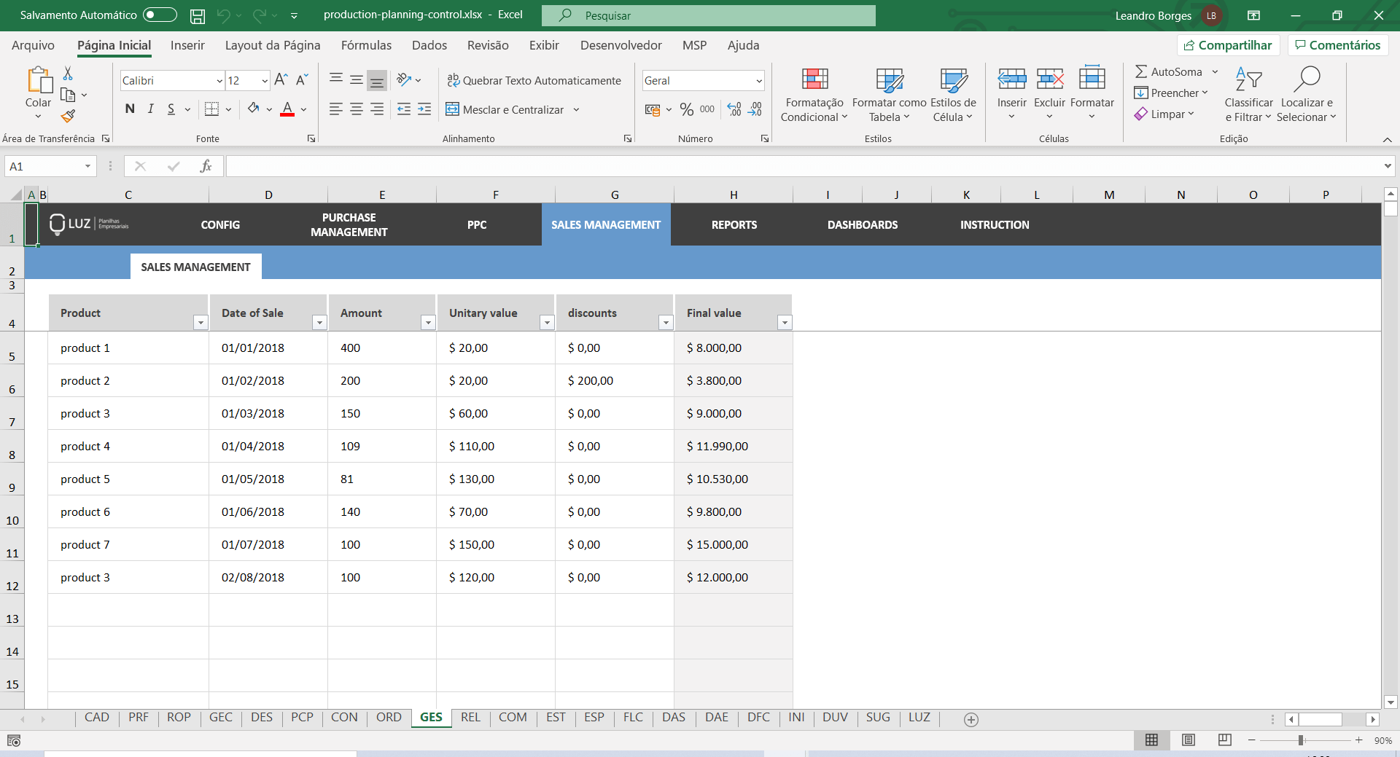1400x757 pixels.
Task: Open Classificar e Filtrar
Action: [x=1248, y=95]
